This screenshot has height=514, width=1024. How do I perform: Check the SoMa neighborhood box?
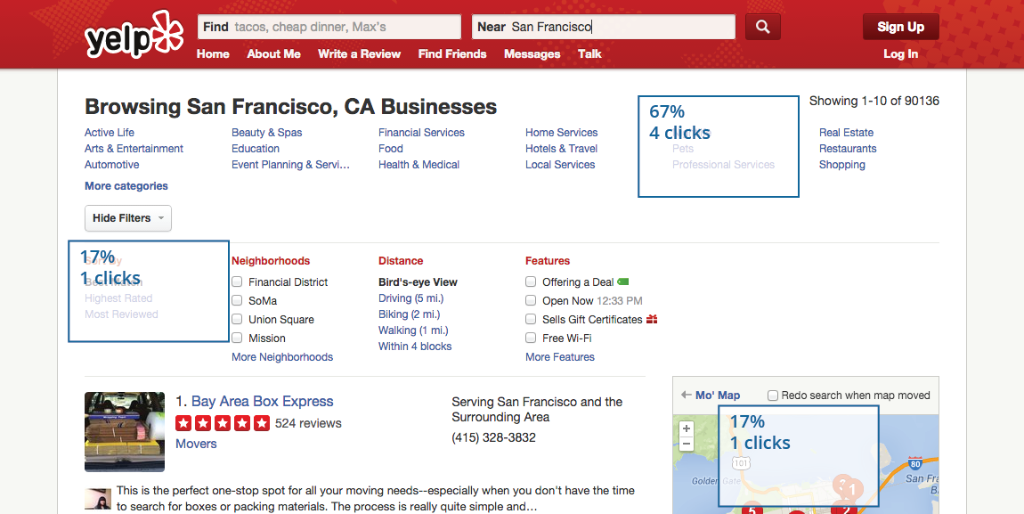tap(237, 300)
